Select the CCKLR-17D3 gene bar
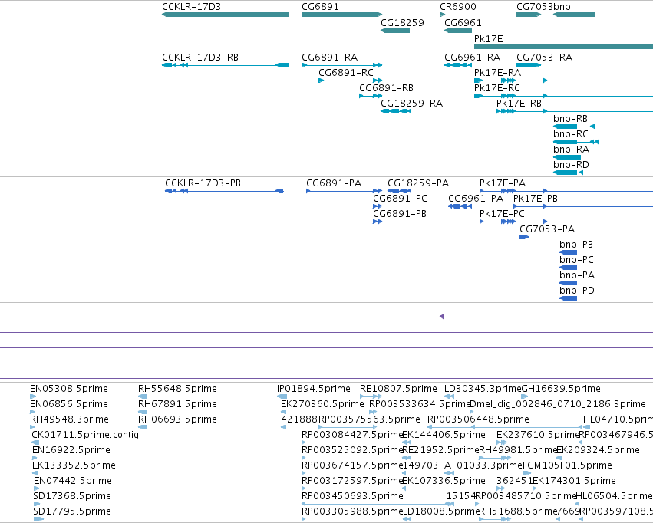 pyautogui.click(x=226, y=15)
